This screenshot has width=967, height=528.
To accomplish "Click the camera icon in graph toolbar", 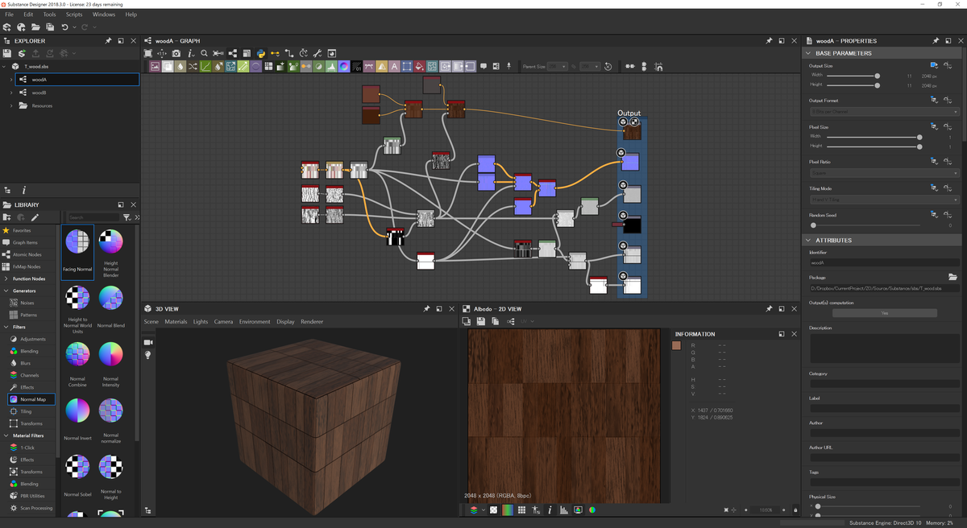I will click(x=176, y=53).
